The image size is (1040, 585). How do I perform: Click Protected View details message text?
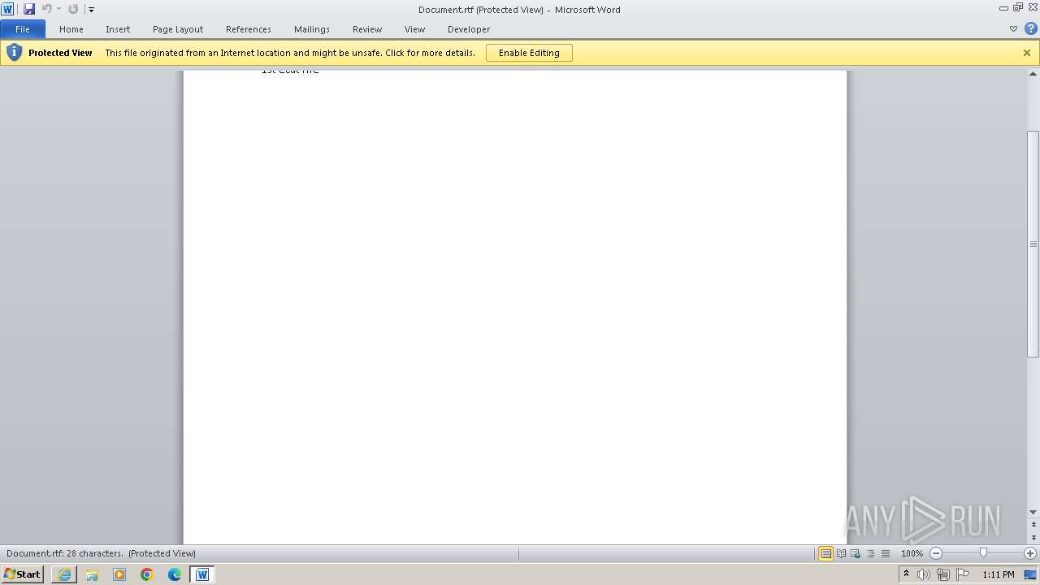(x=290, y=53)
